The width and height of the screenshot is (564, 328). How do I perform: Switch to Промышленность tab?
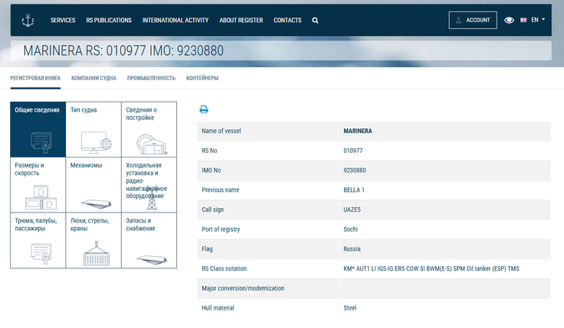(x=151, y=78)
